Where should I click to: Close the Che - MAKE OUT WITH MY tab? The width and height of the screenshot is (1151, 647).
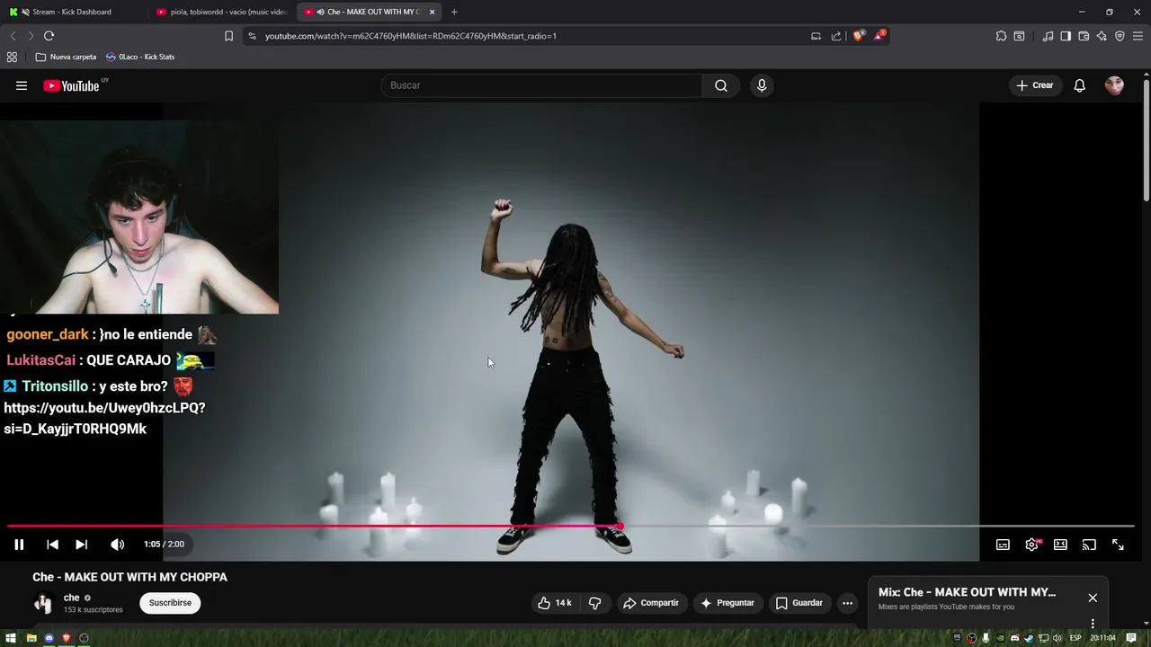432,12
